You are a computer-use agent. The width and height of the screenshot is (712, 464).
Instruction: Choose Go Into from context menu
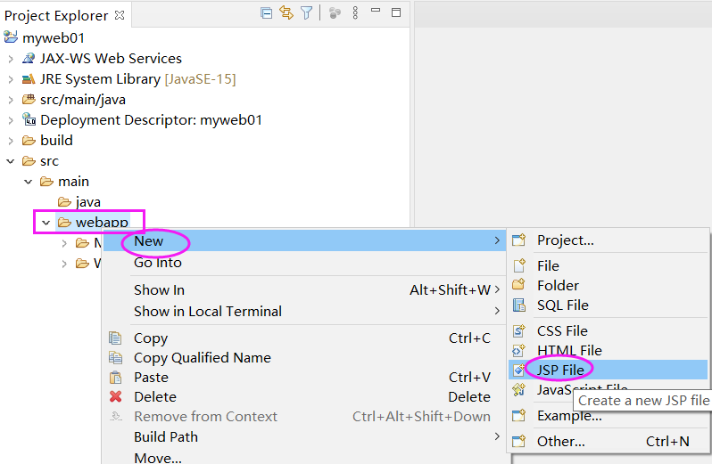[303, 263]
